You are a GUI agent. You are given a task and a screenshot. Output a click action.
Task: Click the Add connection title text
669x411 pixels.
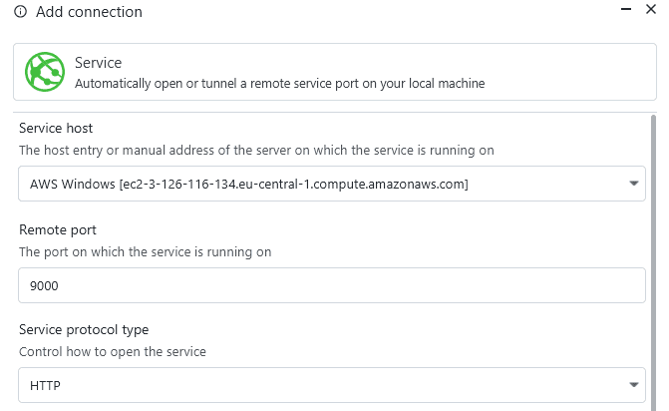89,13
